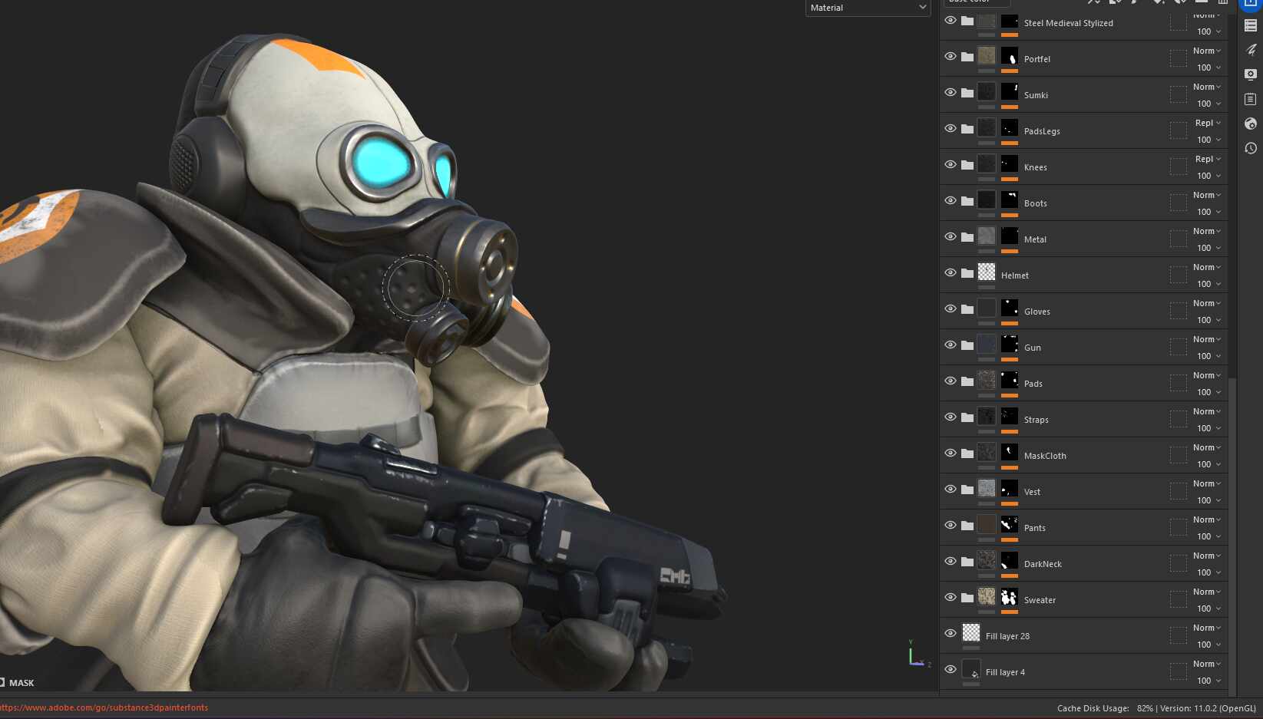The height and width of the screenshot is (719, 1263).
Task: Select the Layers panel icon below the blue badge
Action: click(1250, 25)
